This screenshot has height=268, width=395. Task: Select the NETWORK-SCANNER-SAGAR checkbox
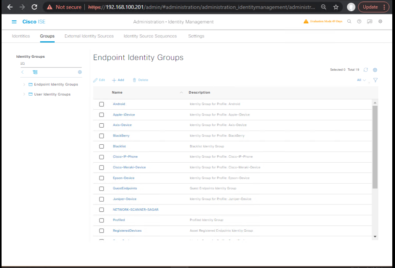101,209
